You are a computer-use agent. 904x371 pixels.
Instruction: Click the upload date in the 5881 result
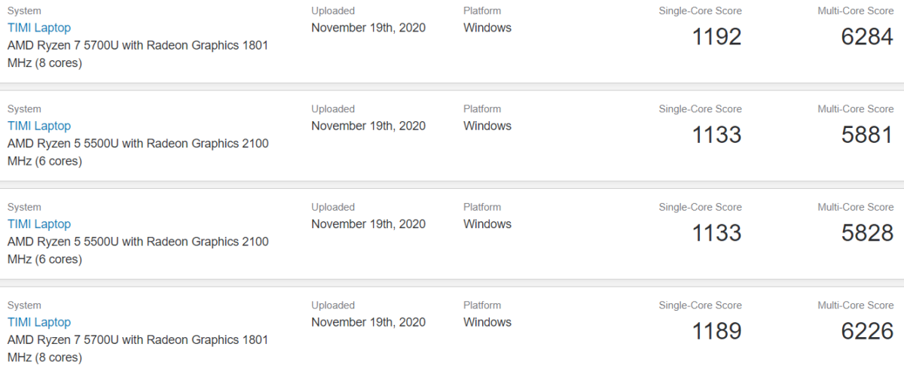(x=368, y=126)
